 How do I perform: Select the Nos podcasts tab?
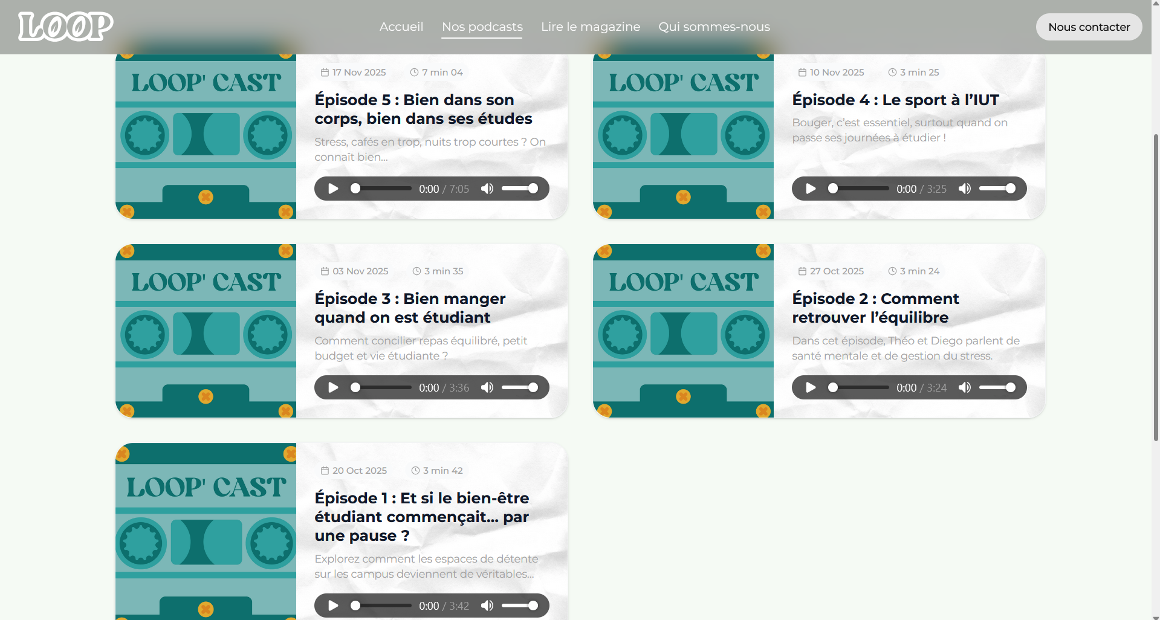(x=482, y=27)
